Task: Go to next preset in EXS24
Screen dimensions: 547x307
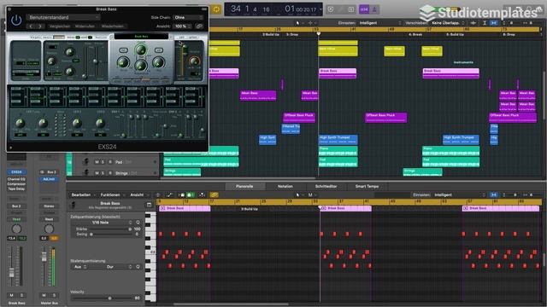Action: (x=40, y=26)
